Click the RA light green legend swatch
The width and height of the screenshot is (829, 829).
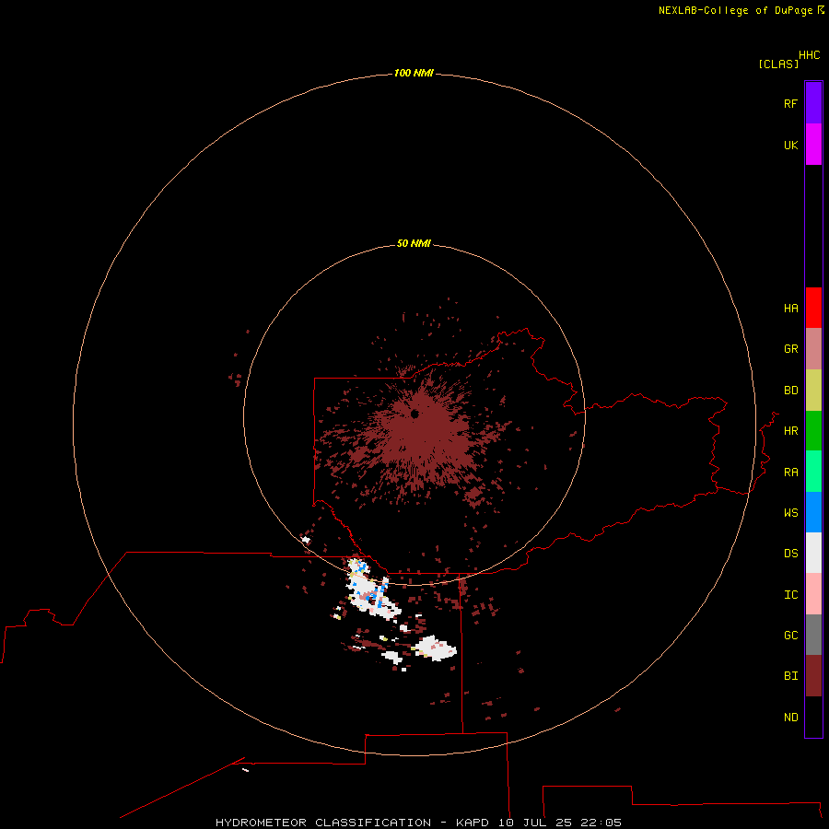813,472
